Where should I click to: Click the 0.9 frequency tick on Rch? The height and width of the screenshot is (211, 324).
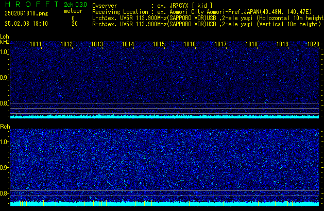[4, 167]
